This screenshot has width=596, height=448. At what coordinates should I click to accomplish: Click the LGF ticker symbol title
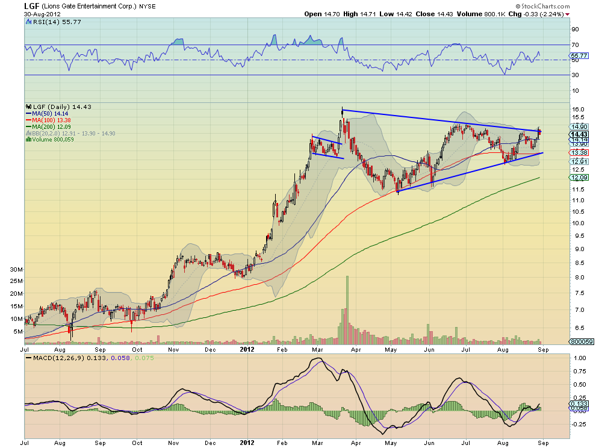click(x=31, y=6)
